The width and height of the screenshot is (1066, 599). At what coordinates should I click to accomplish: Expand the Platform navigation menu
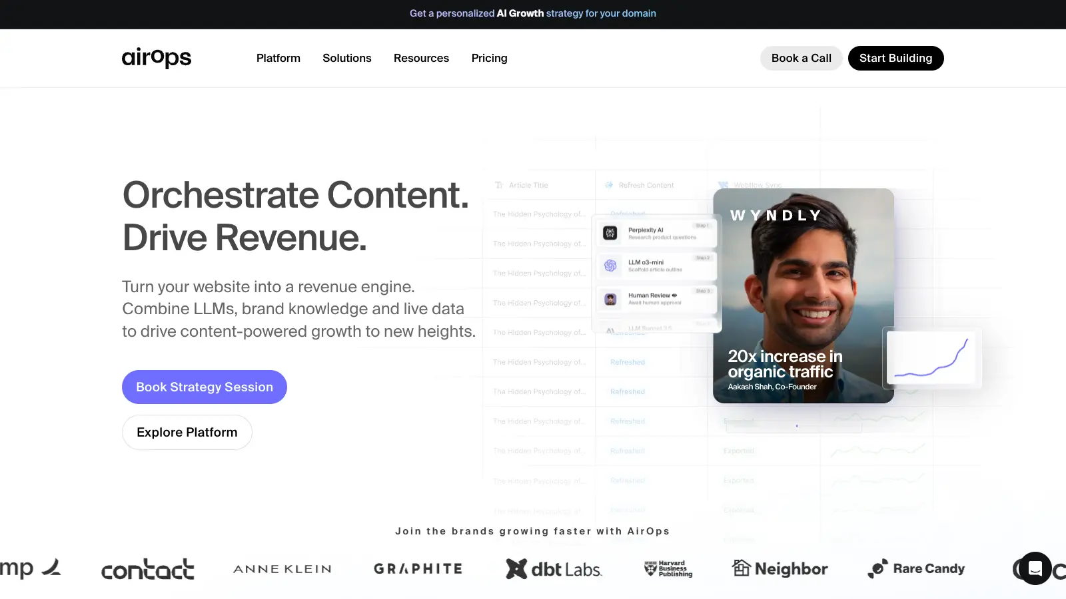(278, 58)
